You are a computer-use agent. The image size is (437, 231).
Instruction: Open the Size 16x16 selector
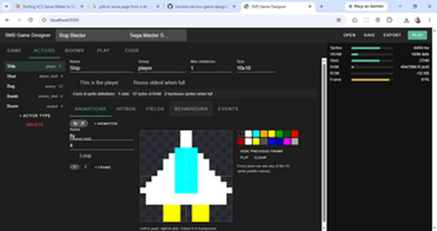pyautogui.click(x=256, y=68)
